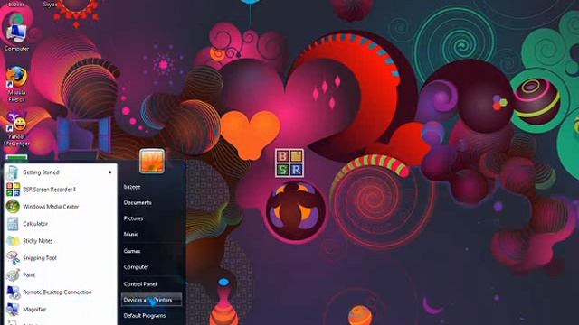The height and width of the screenshot is (325, 579).
Task: Launch Mozilla Firefox from the desktop
Action: (16, 84)
